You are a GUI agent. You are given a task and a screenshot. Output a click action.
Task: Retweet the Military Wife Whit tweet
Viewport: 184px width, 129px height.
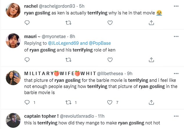68,102
